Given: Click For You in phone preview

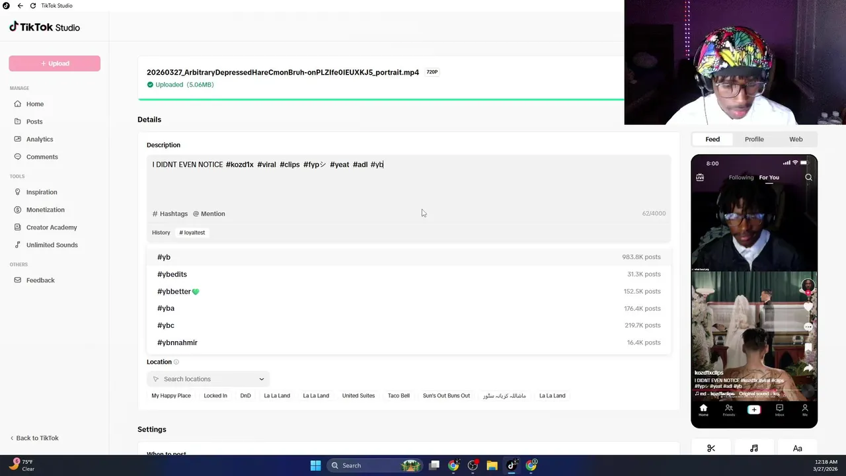Looking at the screenshot, I should click(769, 177).
